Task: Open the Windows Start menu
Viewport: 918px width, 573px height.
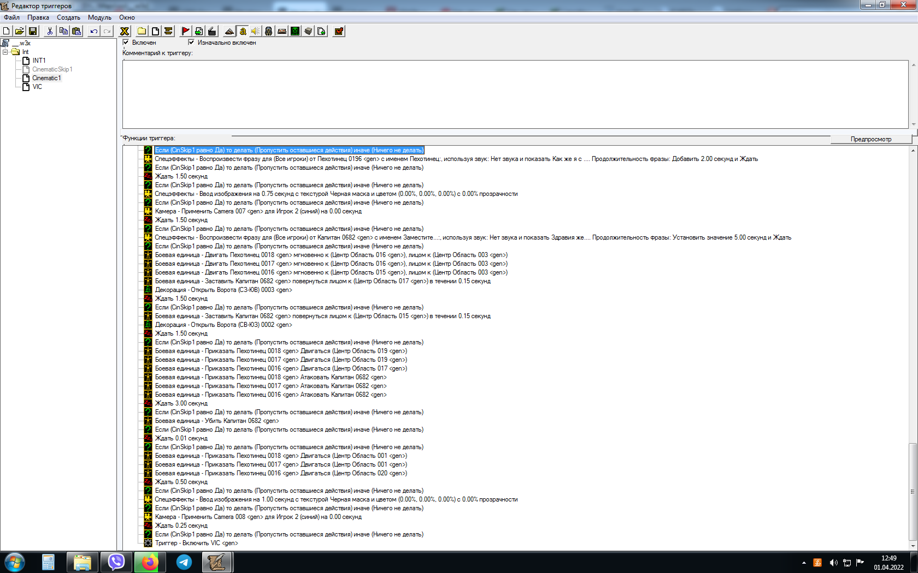Action: tap(15, 562)
